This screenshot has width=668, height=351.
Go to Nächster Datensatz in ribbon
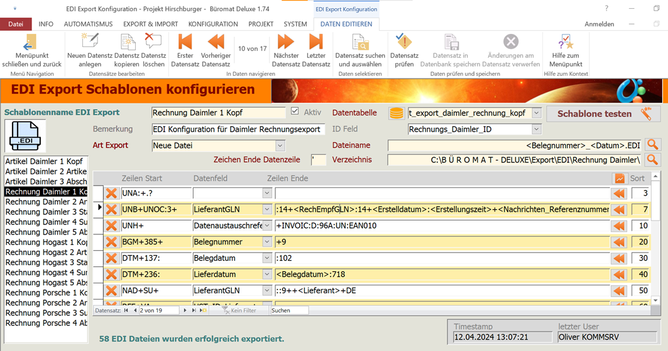[286, 42]
